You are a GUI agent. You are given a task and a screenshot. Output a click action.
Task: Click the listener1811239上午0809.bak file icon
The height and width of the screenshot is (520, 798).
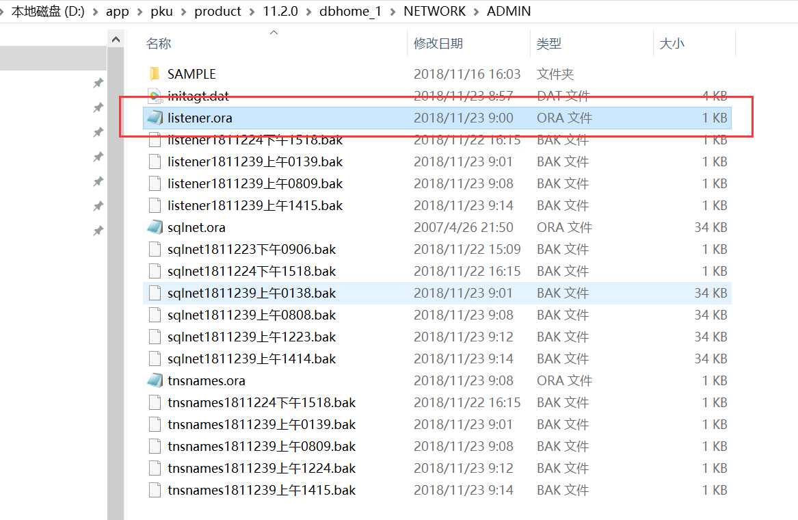point(155,184)
